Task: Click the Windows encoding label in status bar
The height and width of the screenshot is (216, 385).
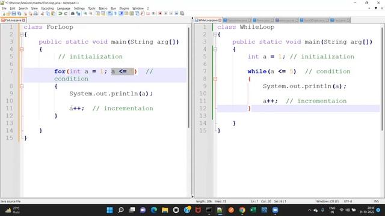Action: (x=327, y=202)
